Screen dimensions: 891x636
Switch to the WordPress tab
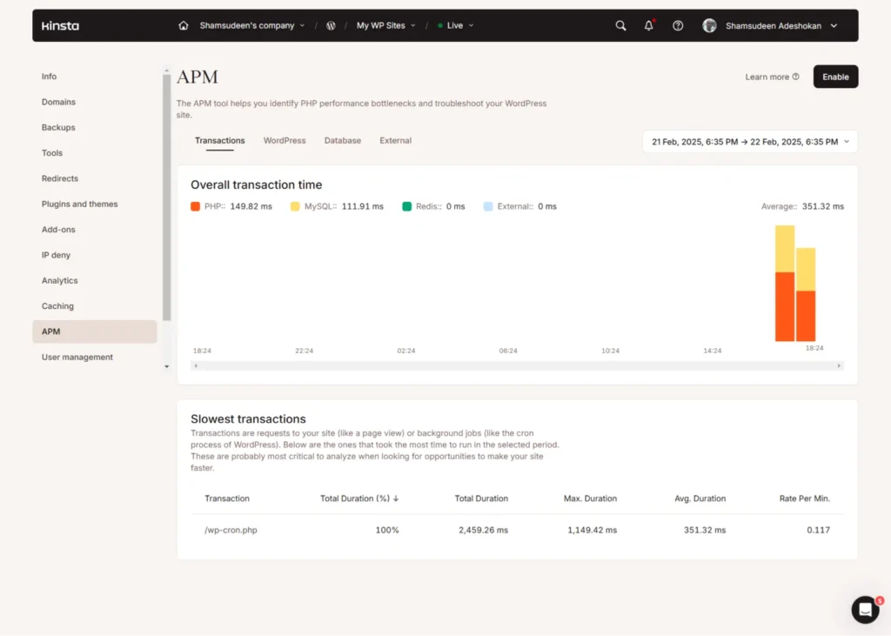285,140
